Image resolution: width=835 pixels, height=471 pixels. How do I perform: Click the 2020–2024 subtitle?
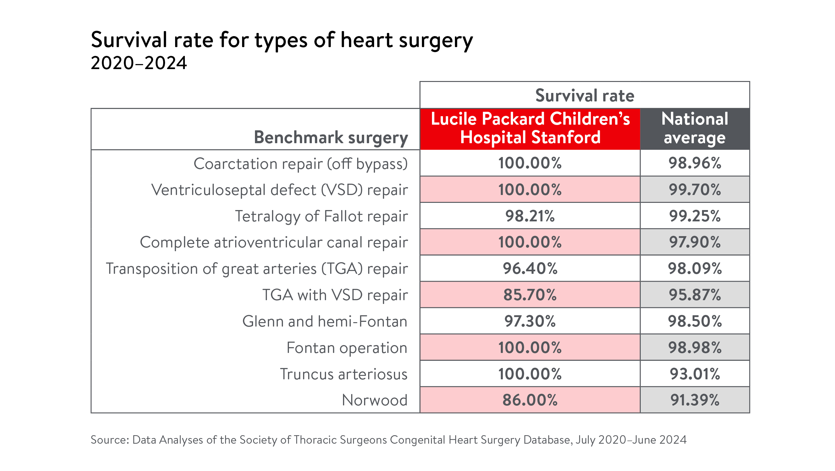click(139, 63)
